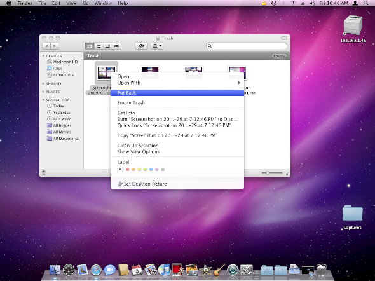The image size is (375, 281).
Task: Launch GarageBand guitar icon in Dock
Action: click(219, 270)
